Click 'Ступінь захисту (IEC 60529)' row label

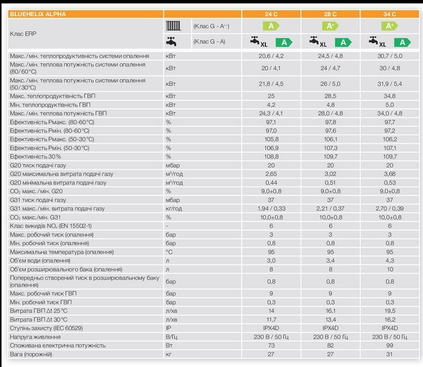[46, 328]
